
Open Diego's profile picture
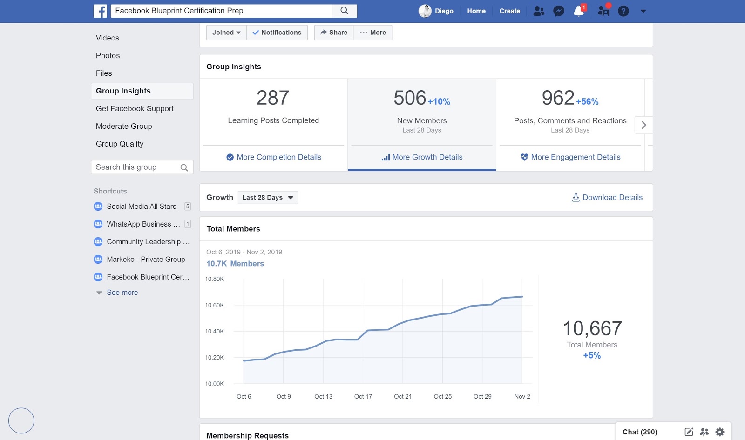tap(425, 11)
